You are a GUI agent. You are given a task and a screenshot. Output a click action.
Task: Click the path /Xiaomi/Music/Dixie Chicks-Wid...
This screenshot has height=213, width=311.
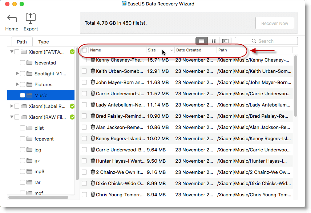254,183
